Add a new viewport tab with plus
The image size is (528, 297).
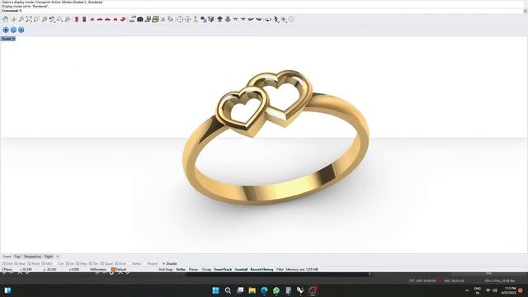[x=58, y=257]
